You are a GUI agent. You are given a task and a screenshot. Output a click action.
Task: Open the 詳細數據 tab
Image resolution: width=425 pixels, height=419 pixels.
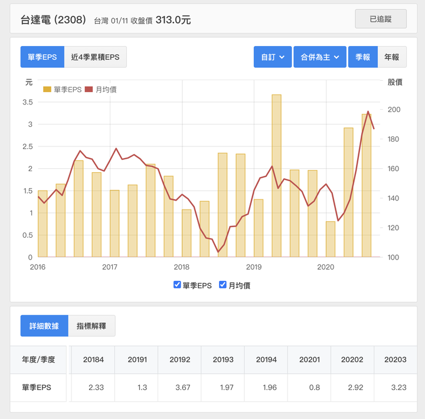point(44,326)
